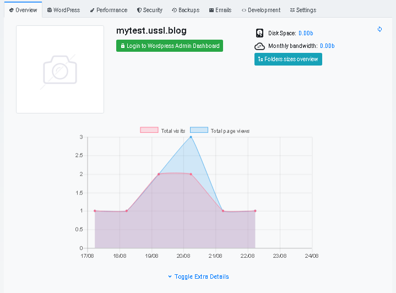Click the Monthly bandwidth 0.00b value link
The image size is (396, 293).
(327, 46)
